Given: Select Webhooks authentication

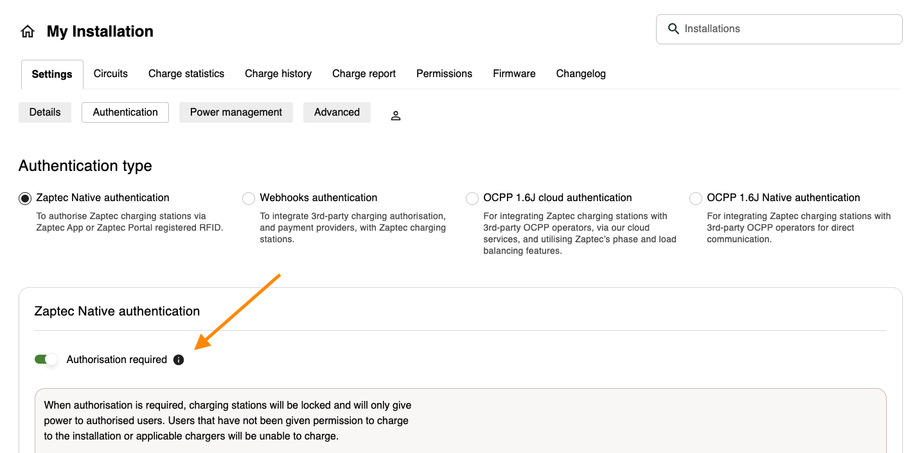Looking at the screenshot, I should point(249,198).
